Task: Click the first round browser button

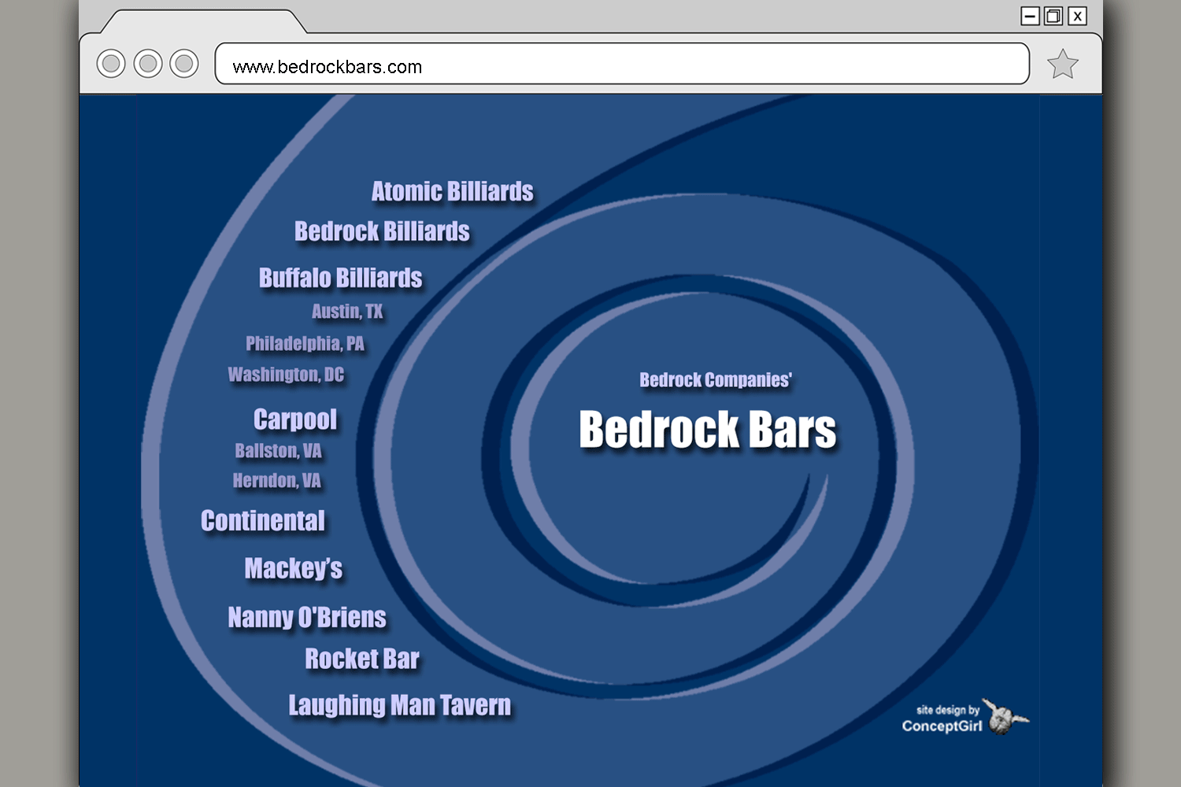Action: click(x=111, y=63)
